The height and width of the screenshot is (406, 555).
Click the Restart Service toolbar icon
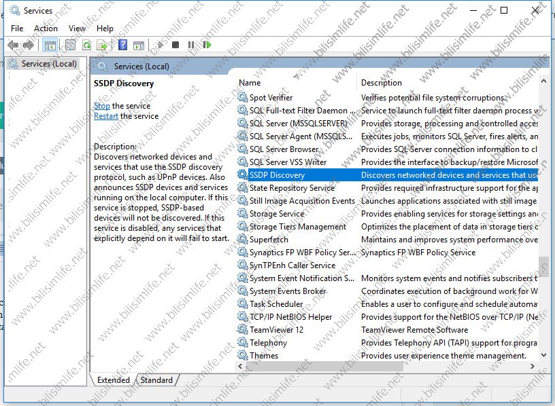click(x=206, y=45)
